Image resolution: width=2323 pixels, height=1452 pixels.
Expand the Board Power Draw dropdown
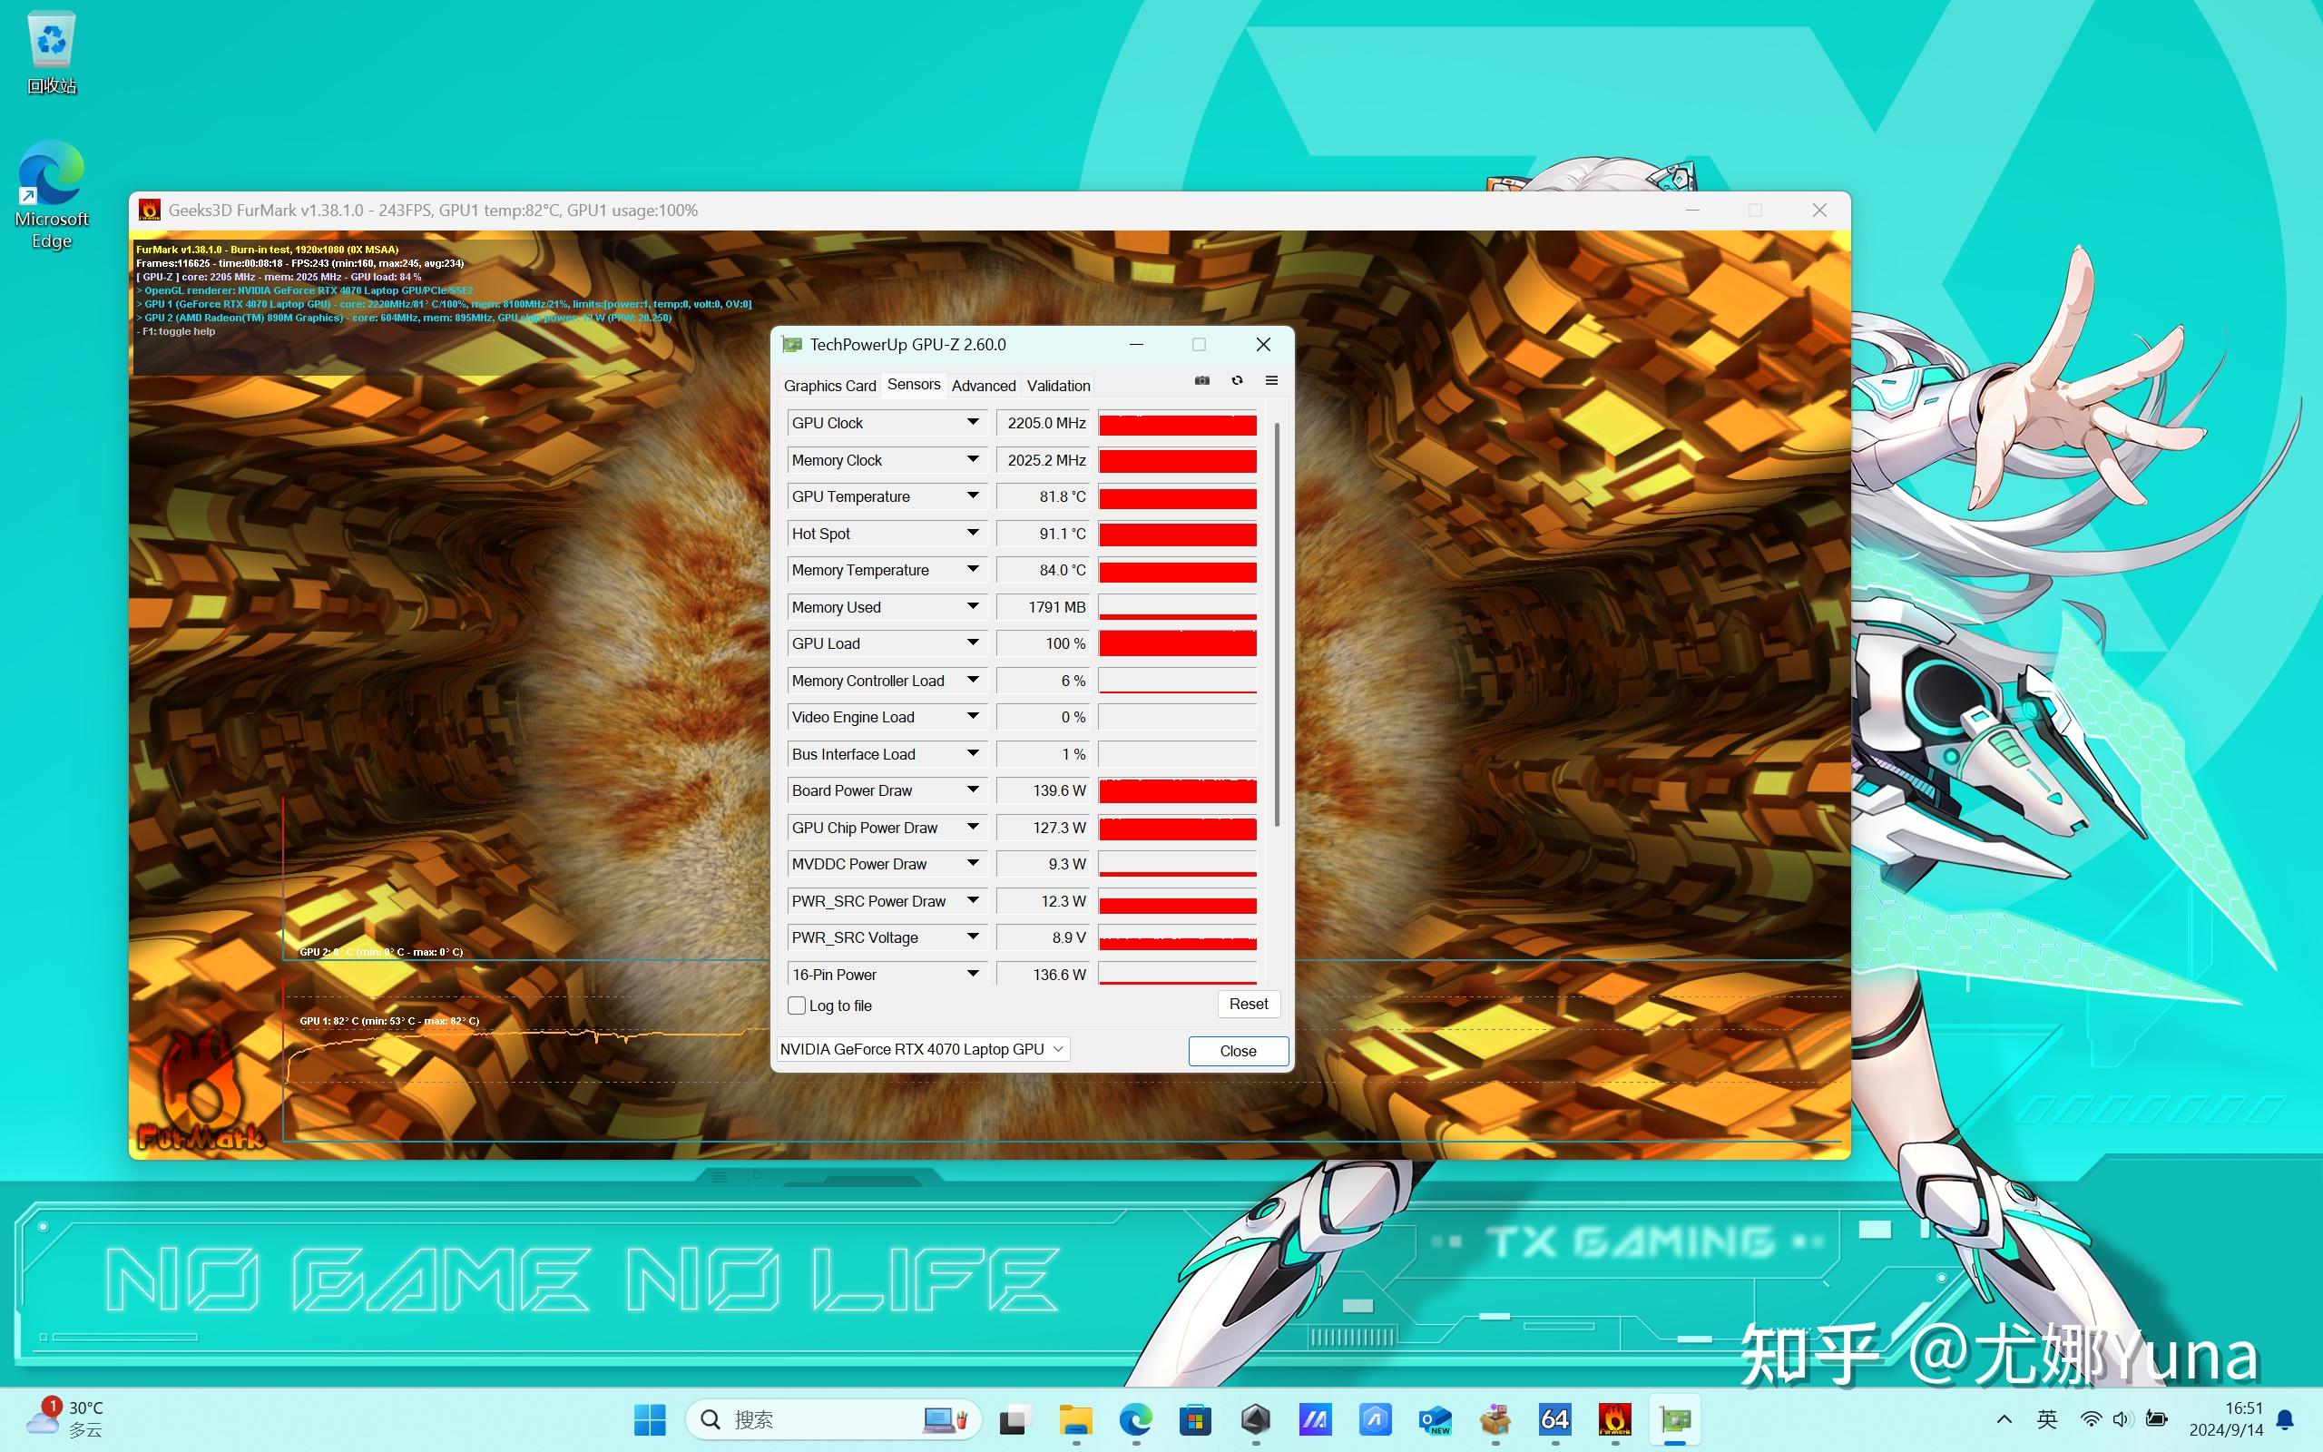point(972,790)
